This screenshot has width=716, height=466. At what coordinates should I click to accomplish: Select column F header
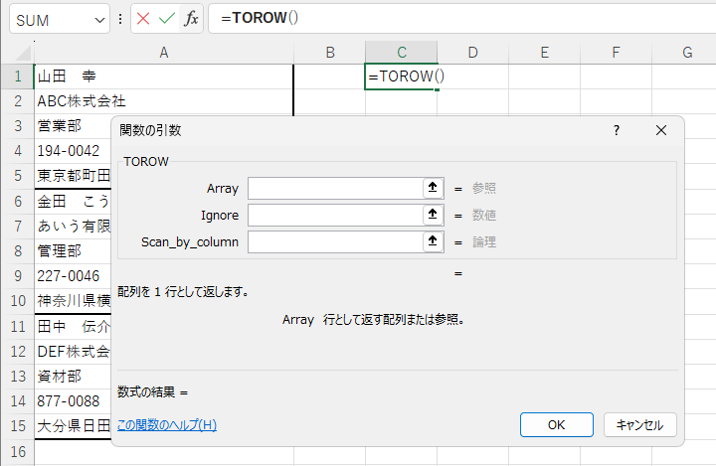(616, 53)
